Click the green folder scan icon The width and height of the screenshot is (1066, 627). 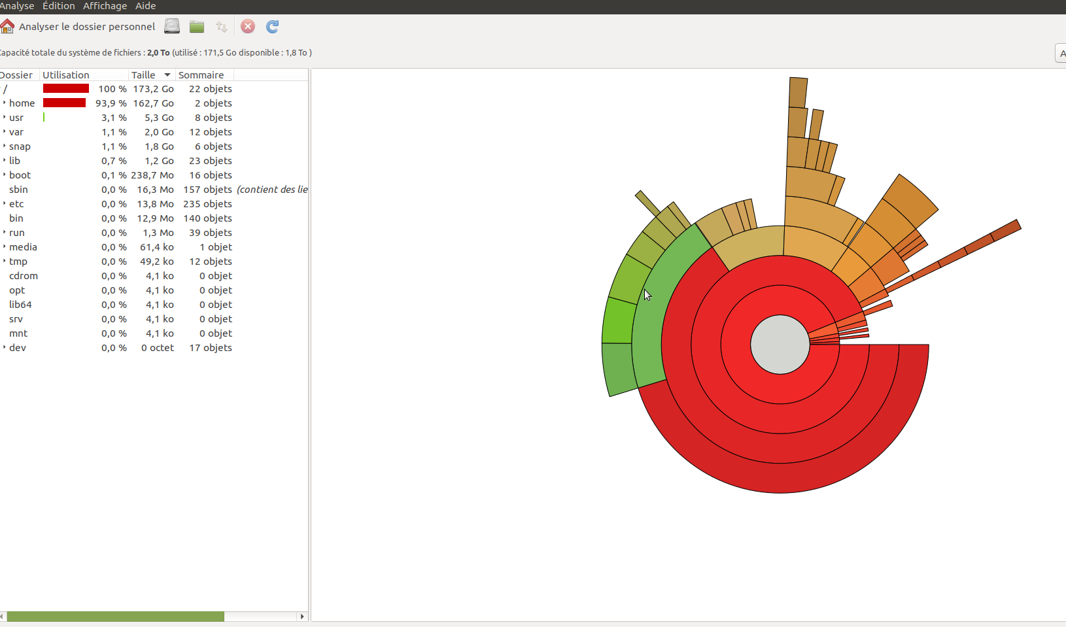197,27
